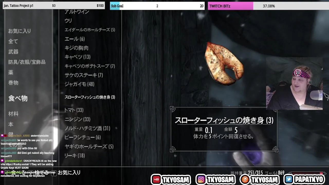Select アルトワイン in the item list
This screenshot has height=185, width=329.
click(x=77, y=12)
